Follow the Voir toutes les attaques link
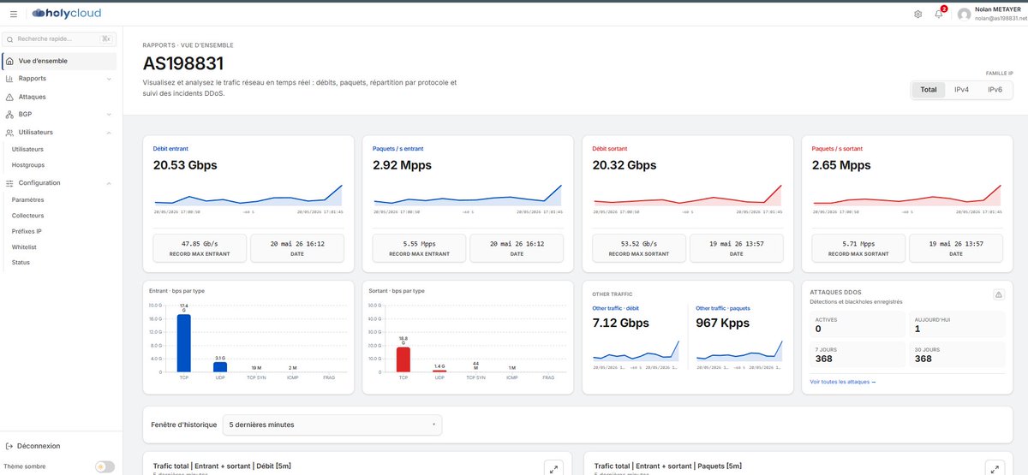This screenshot has height=475, width=1028. click(843, 382)
